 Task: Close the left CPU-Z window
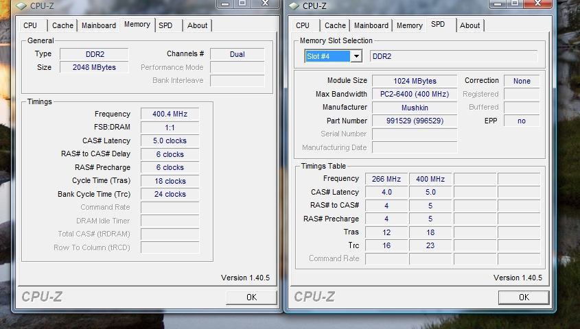tap(265, 3)
